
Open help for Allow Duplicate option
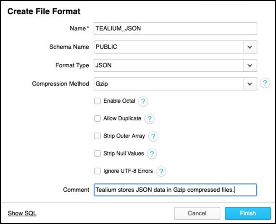(149, 119)
